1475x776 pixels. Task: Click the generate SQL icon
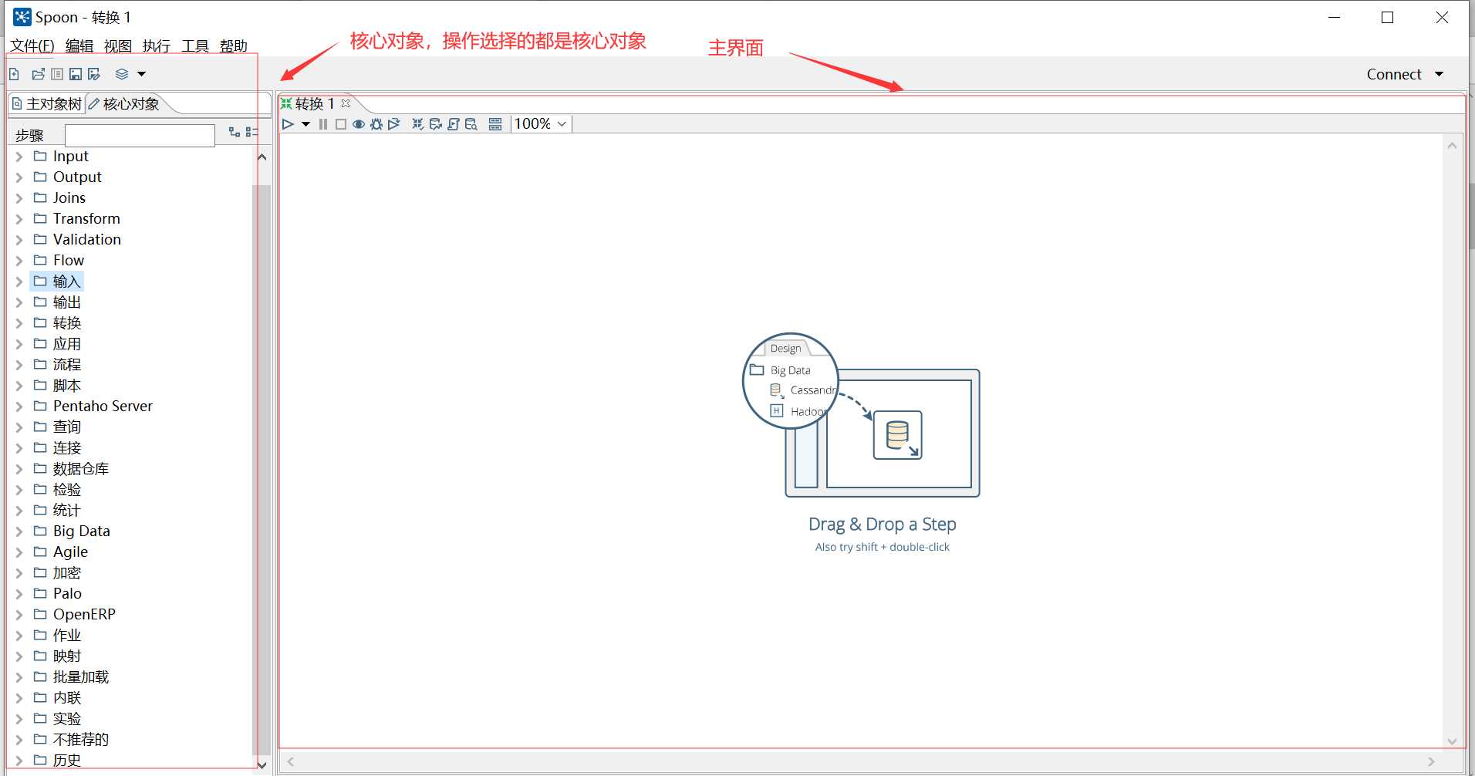tap(453, 124)
